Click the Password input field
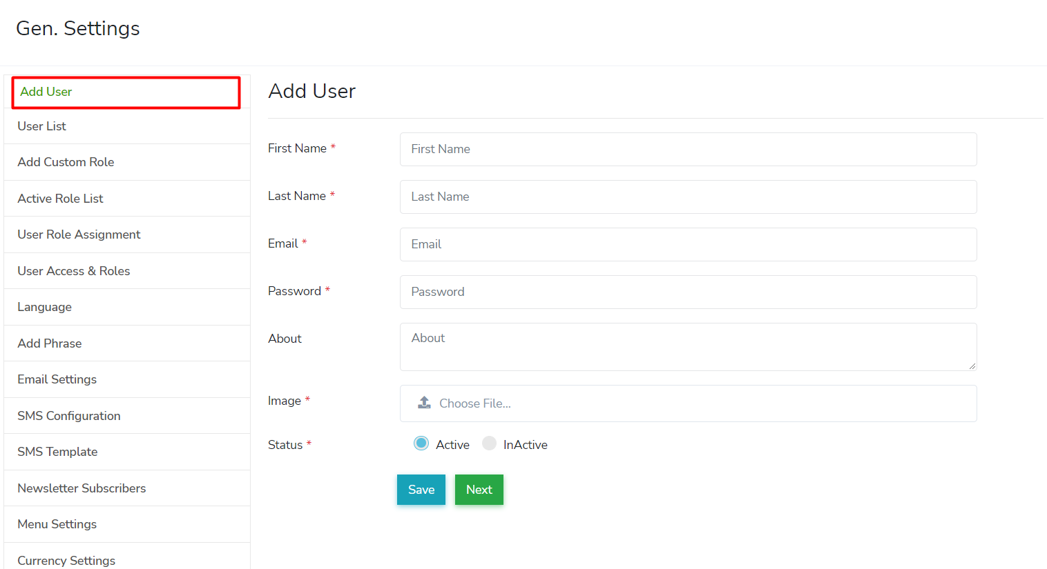Screen dimensions: 1047x569 688,292
